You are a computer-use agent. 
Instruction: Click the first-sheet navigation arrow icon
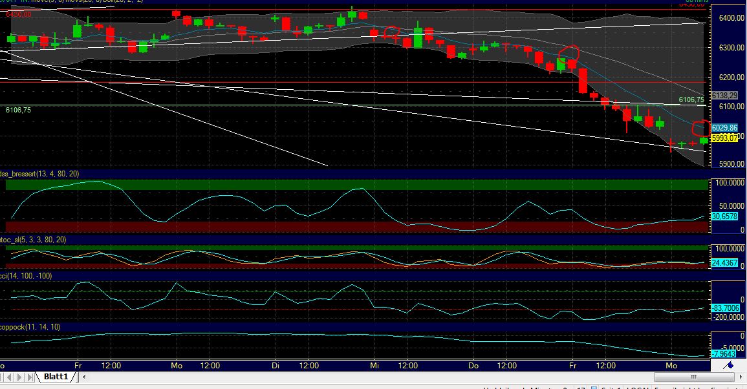coord(1,377)
